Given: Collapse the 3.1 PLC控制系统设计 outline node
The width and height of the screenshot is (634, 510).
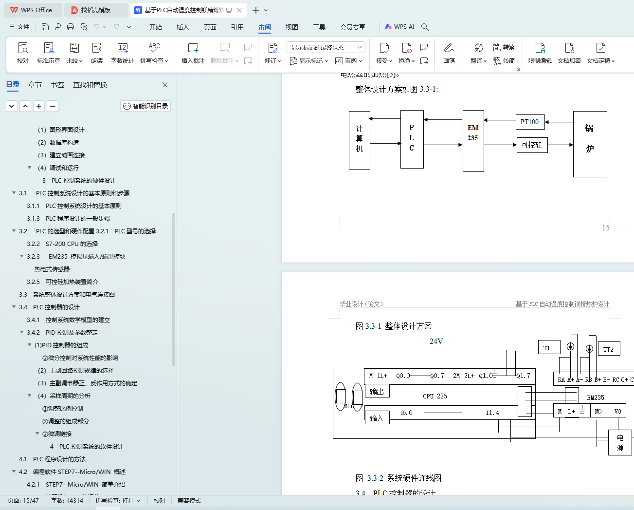Looking at the screenshot, I should click(14, 193).
